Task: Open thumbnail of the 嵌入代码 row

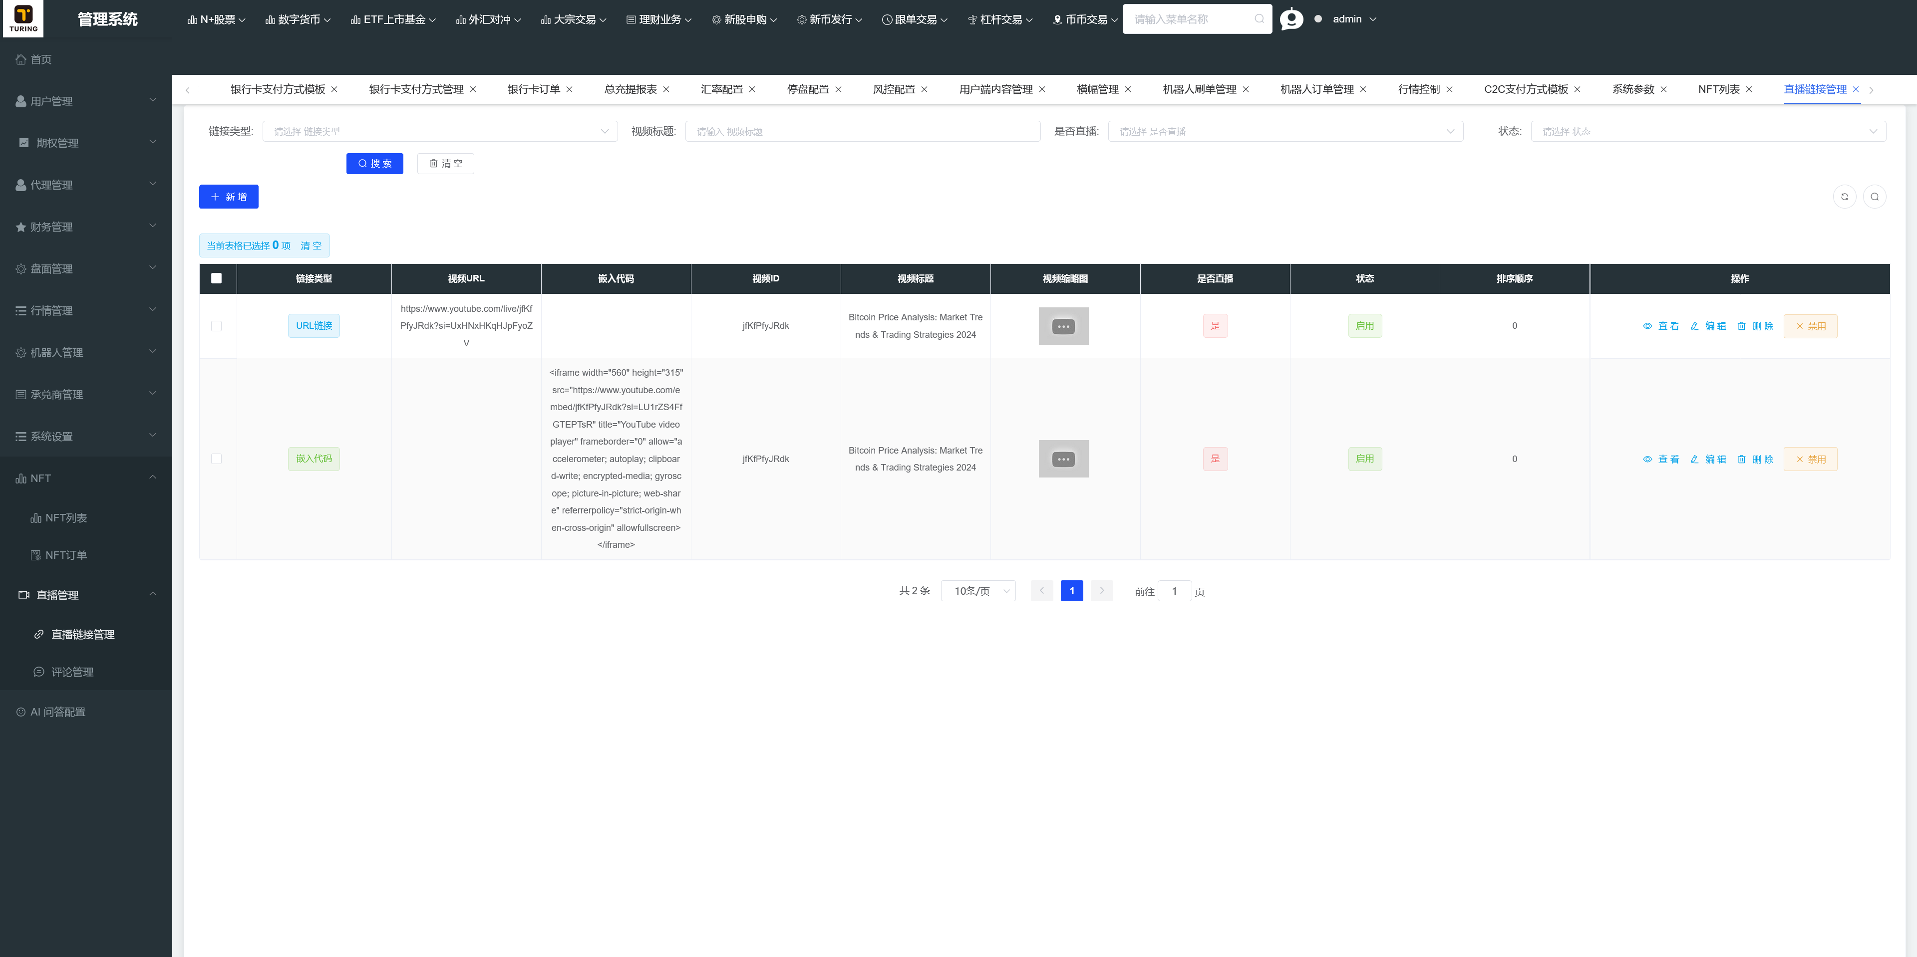Action: pos(1063,459)
